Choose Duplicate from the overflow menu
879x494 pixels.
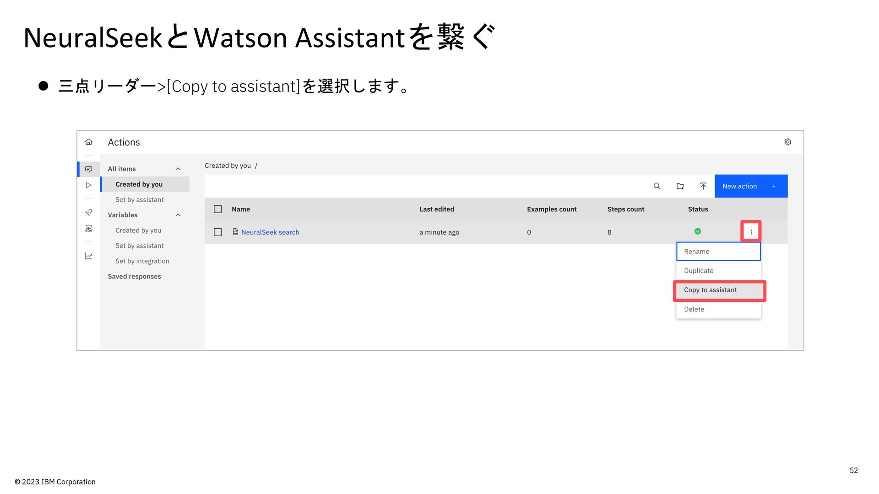[718, 271]
